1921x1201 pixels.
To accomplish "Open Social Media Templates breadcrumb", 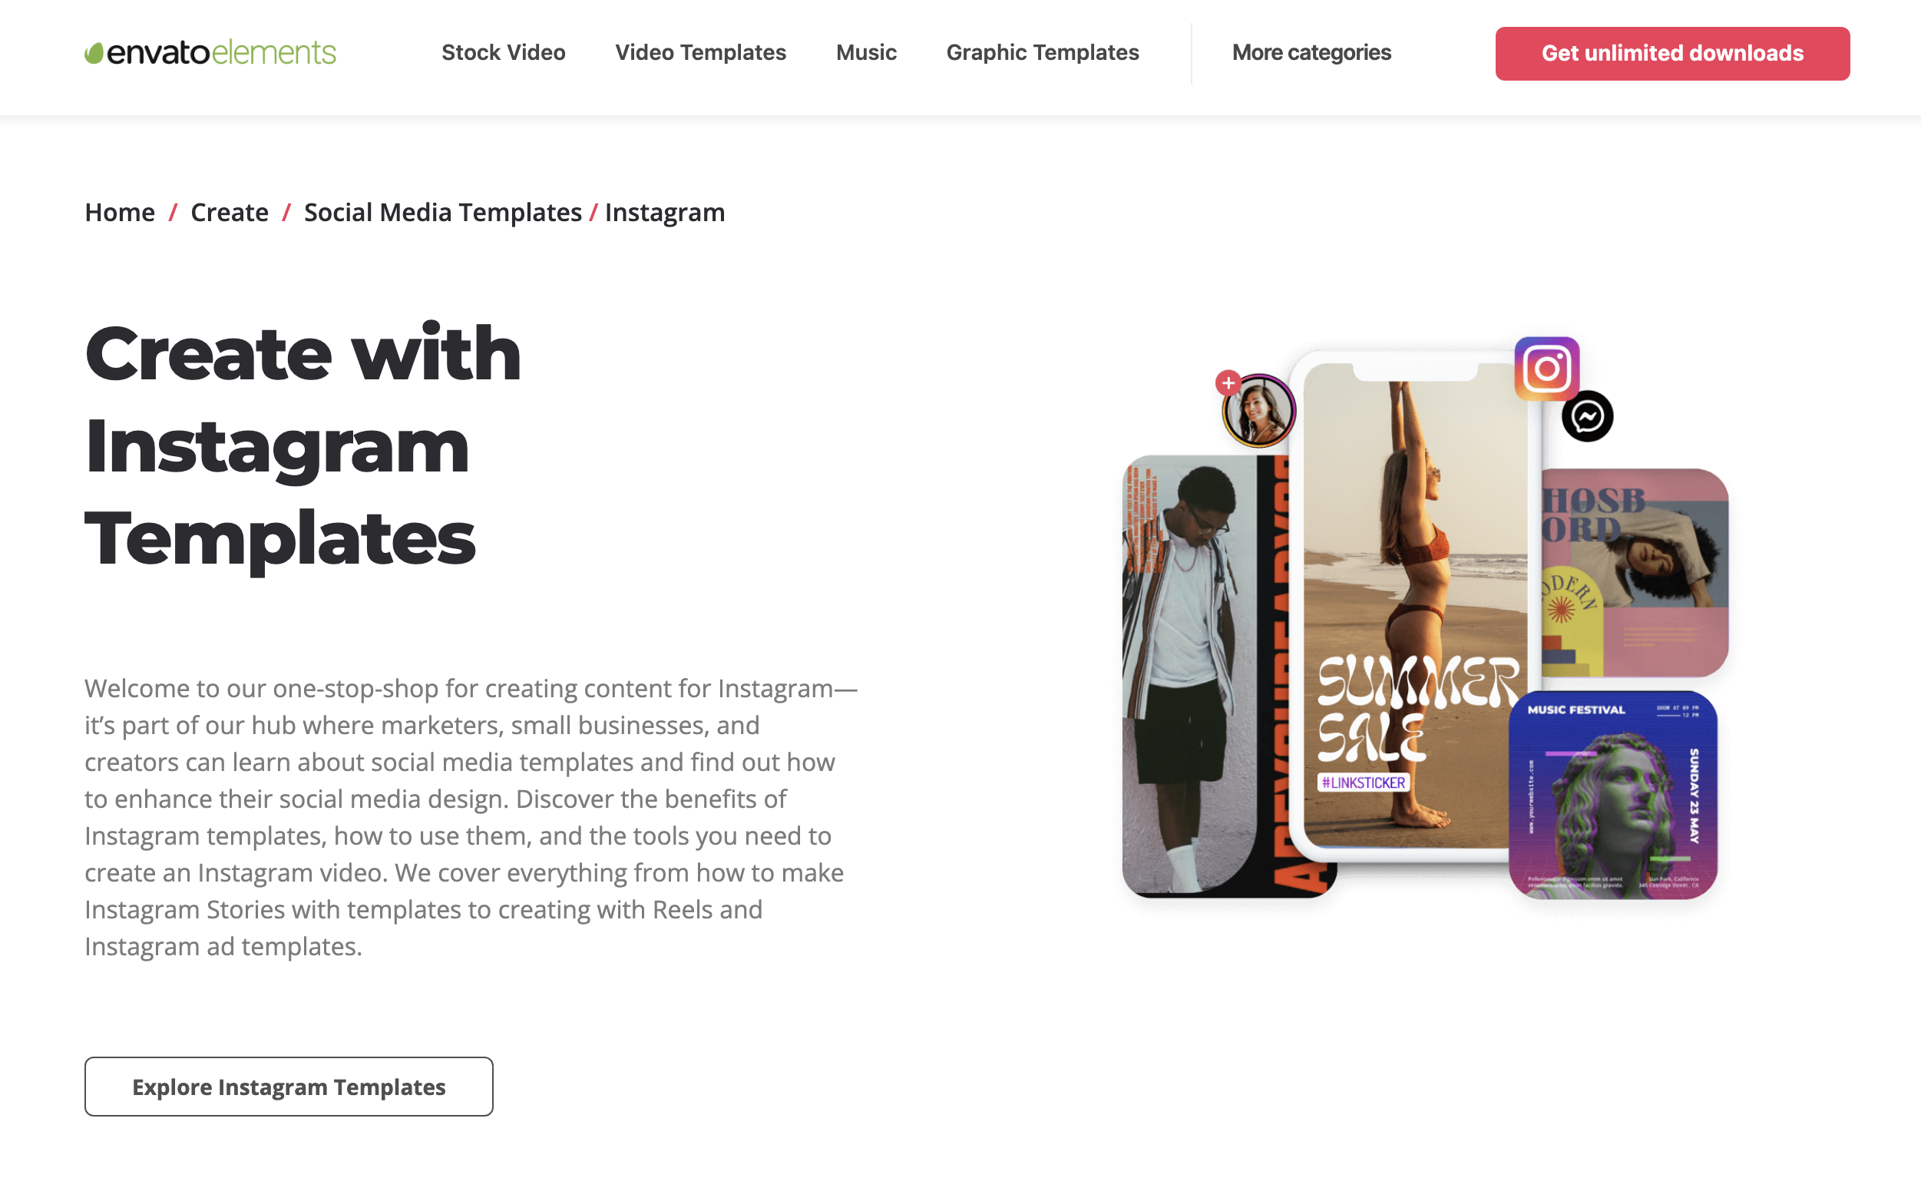I will coord(443,212).
